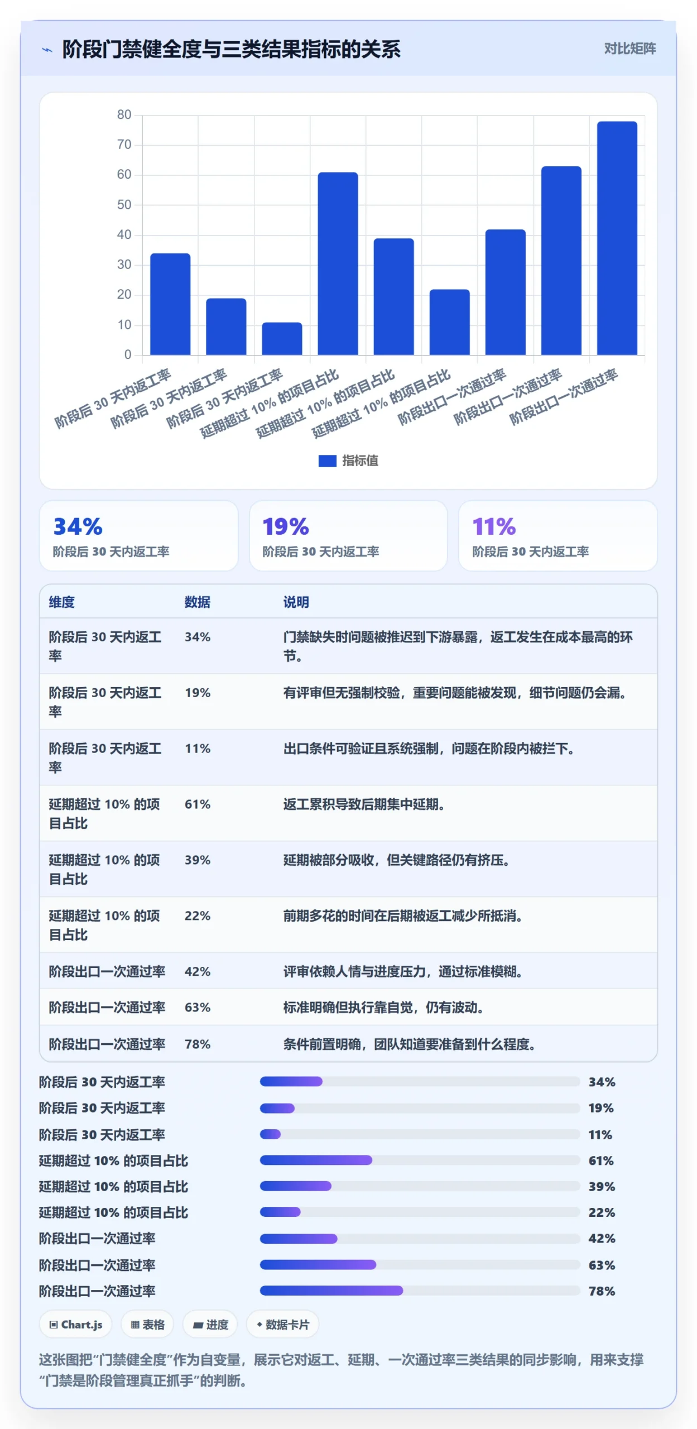Image resolution: width=697 pixels, height=1429 pixels.
Task: Click the explanation 标准明确但执行靠自觉，仍有波动。
Action: (x=383, y=1007)
